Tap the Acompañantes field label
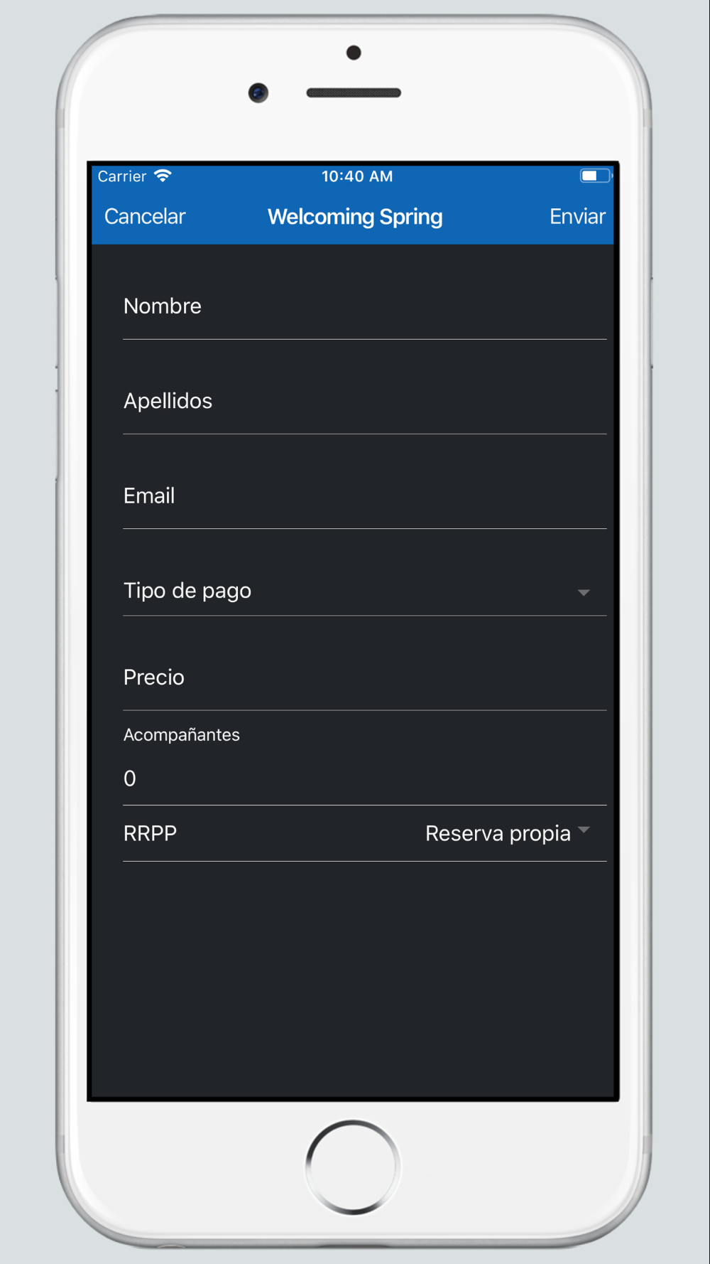The width and height of the screenshot is (710, 1264). pos(182,735)
